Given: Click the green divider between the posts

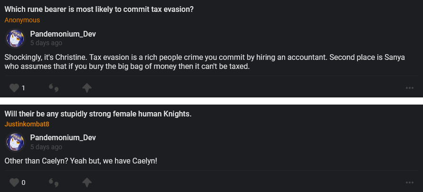Looking at the screenshot, I should click(211, 101).
